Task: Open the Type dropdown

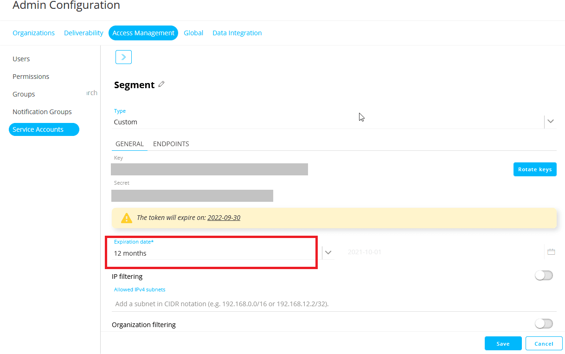Action: tap(551, 121)
